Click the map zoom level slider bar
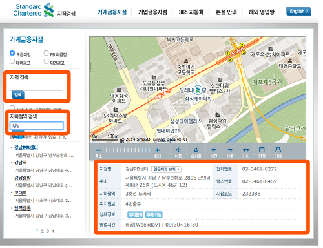The image size is (323, 248). pos(128,150)
